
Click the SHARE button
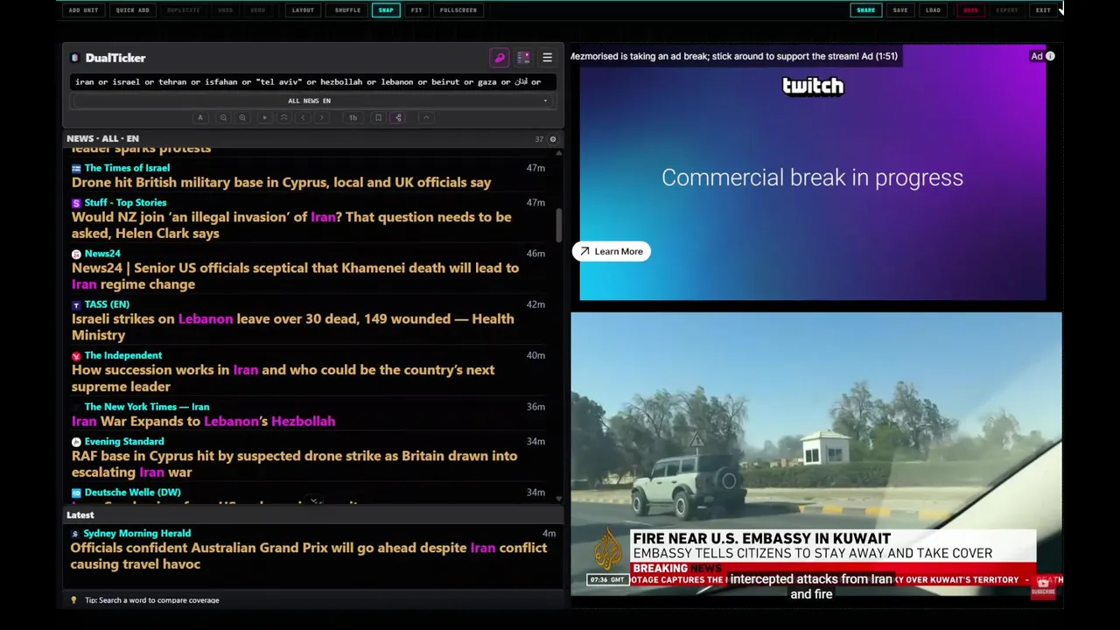(x=865, y=10)
